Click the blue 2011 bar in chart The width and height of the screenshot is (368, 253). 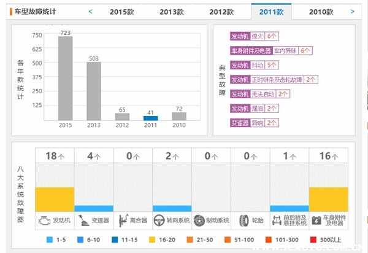pos(150,118)
